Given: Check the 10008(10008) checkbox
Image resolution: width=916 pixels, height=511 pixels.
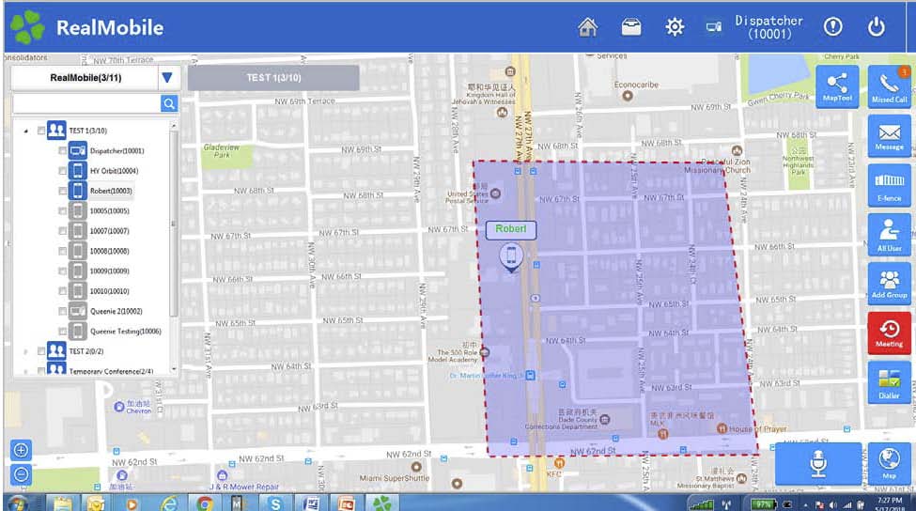Looking at the screenshot, I should (x=63, y=251).
